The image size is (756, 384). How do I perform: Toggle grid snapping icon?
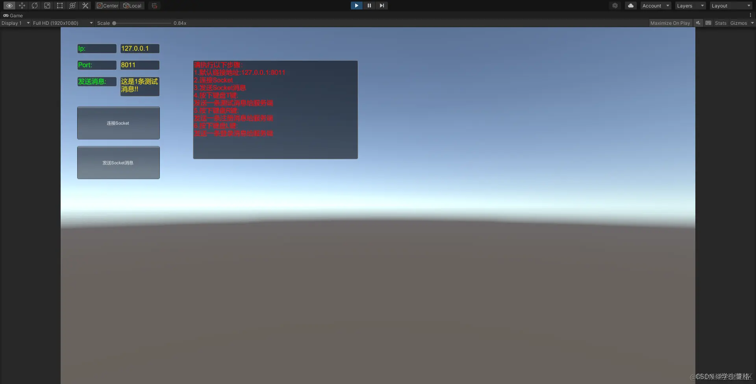point(154,6)
